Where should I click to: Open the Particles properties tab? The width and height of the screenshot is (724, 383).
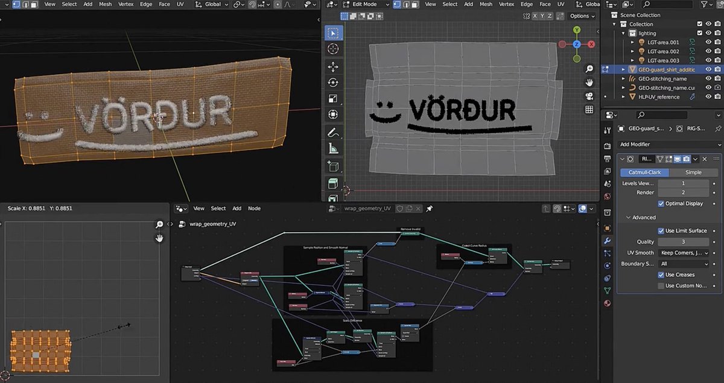pos(608,252)
